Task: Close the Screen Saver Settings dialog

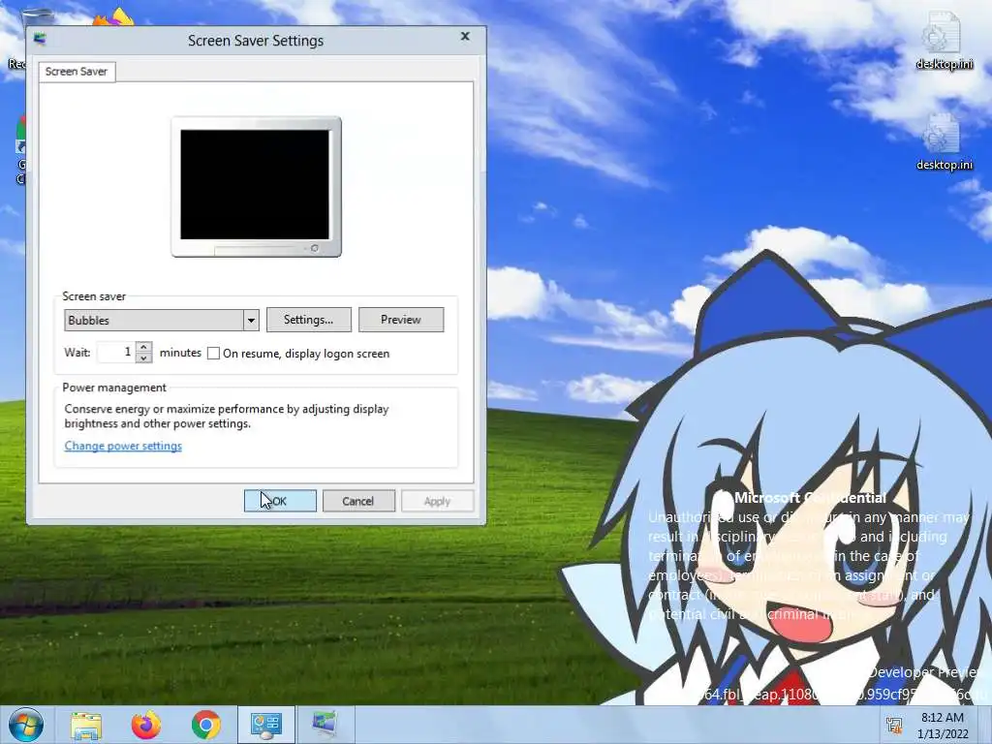Action: tap(465, 37)
